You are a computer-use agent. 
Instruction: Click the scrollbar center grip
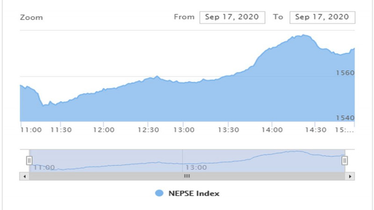187,176
